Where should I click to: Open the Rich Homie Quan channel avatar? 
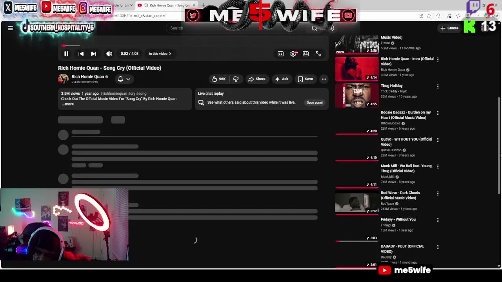63,79
